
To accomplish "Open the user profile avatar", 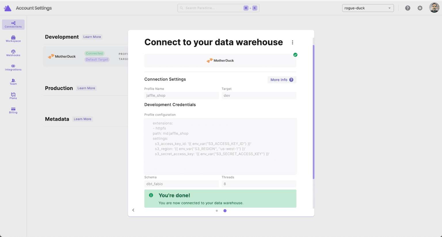I will 434,8.
